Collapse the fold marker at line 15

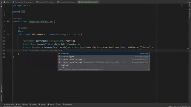pyautogui.click(x=12, y=54)
